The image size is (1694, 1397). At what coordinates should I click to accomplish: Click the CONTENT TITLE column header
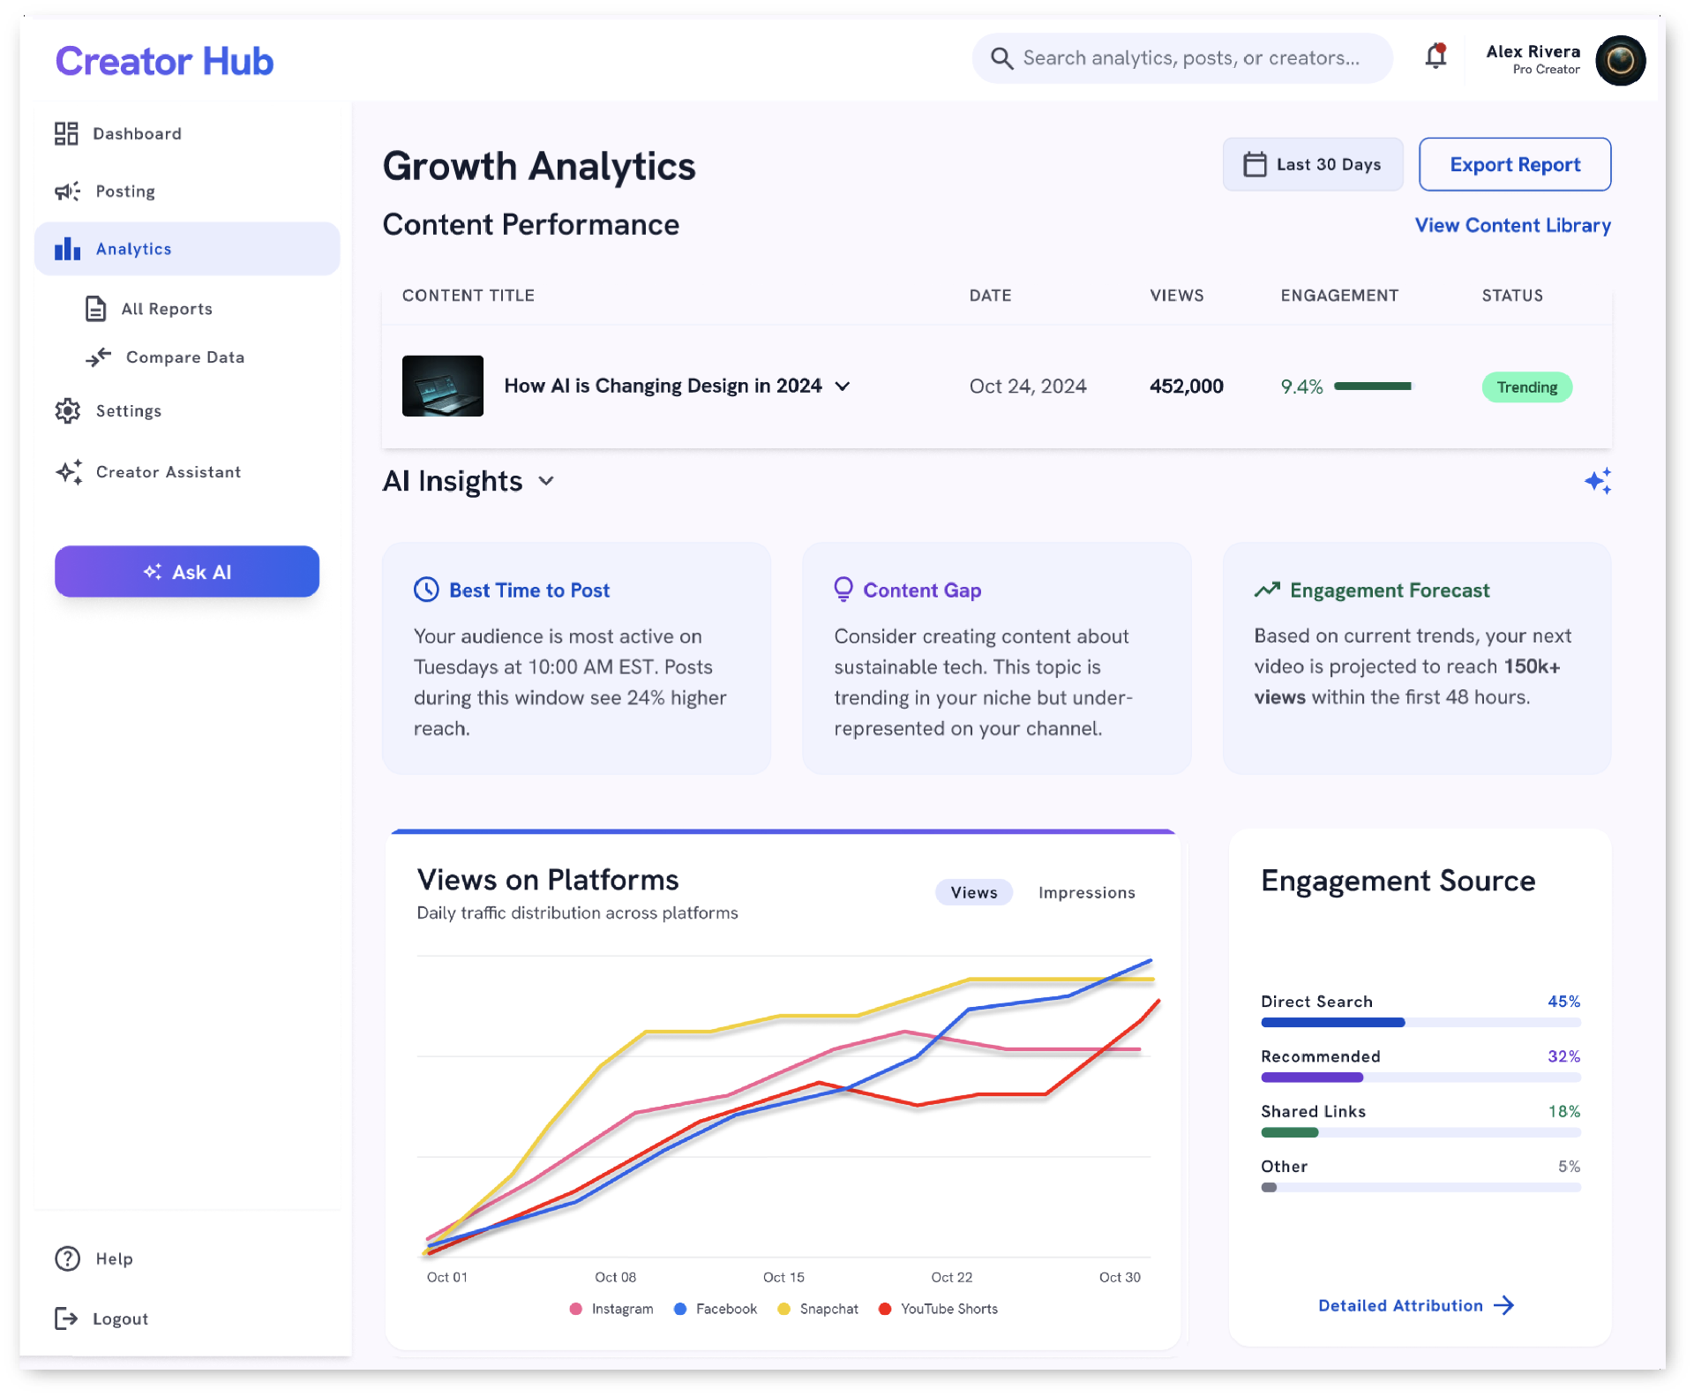pos(468,296)
